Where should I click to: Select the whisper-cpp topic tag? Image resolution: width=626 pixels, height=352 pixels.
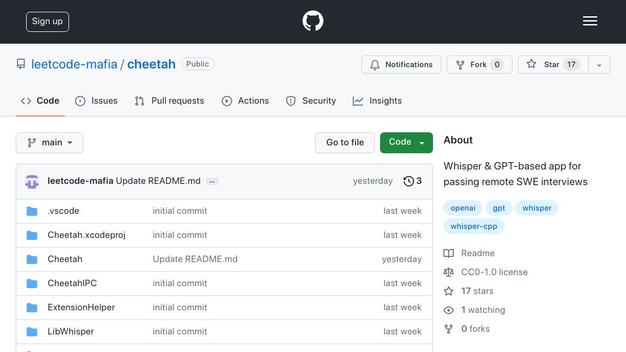click(474, 226)
